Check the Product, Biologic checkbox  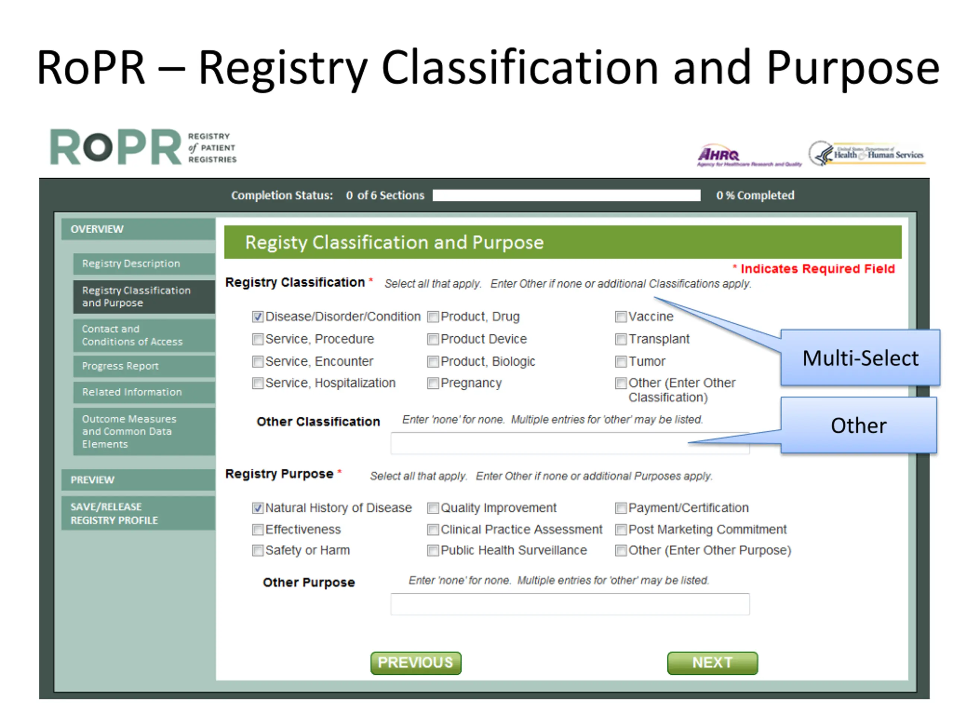[433, 362]
